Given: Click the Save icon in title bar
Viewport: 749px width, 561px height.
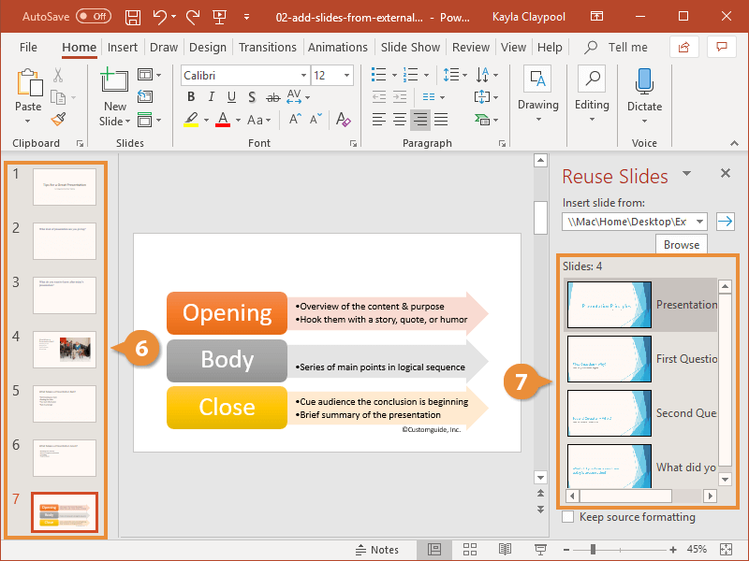Looking at the screenshot, I should click(133, 17).
